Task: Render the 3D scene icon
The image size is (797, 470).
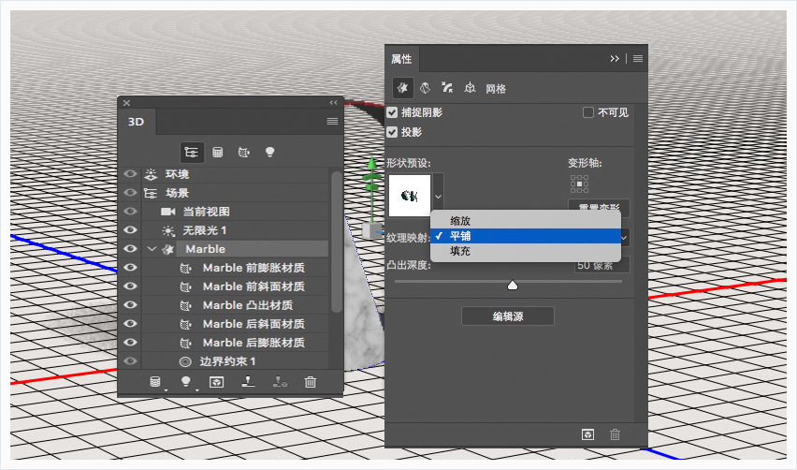Action: (x=216, y=381)
